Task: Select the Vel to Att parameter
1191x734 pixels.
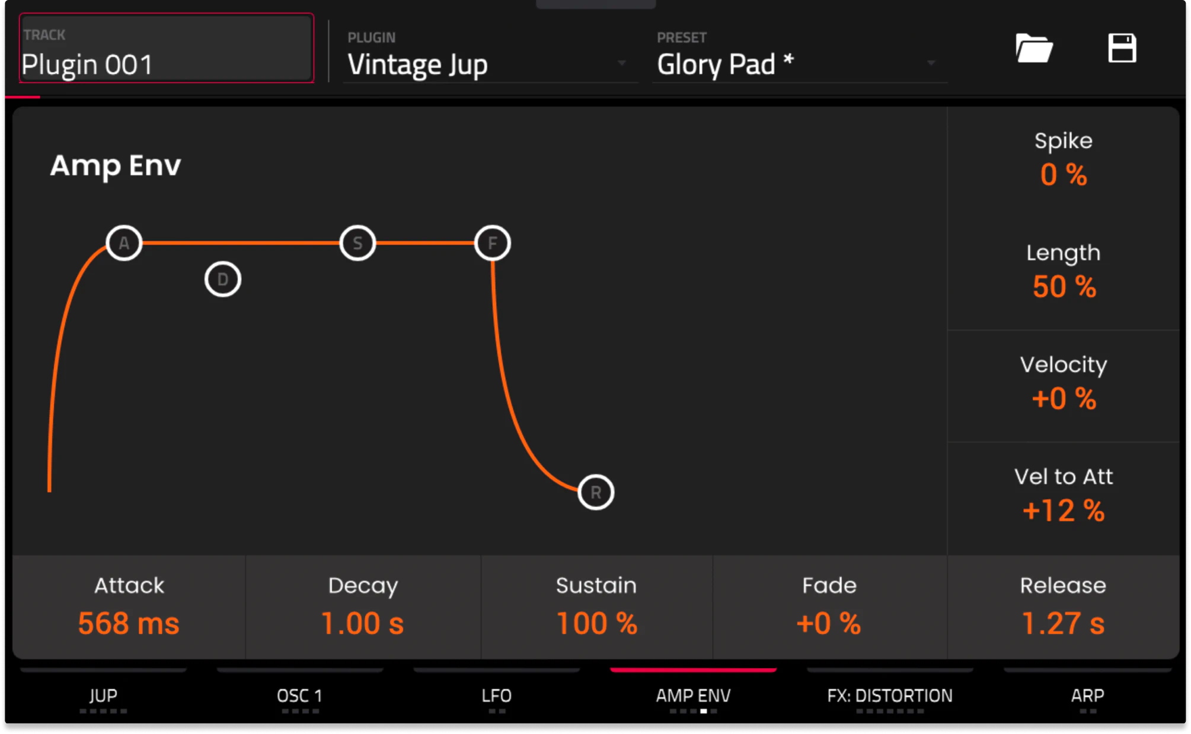Action: point(1063,495)
